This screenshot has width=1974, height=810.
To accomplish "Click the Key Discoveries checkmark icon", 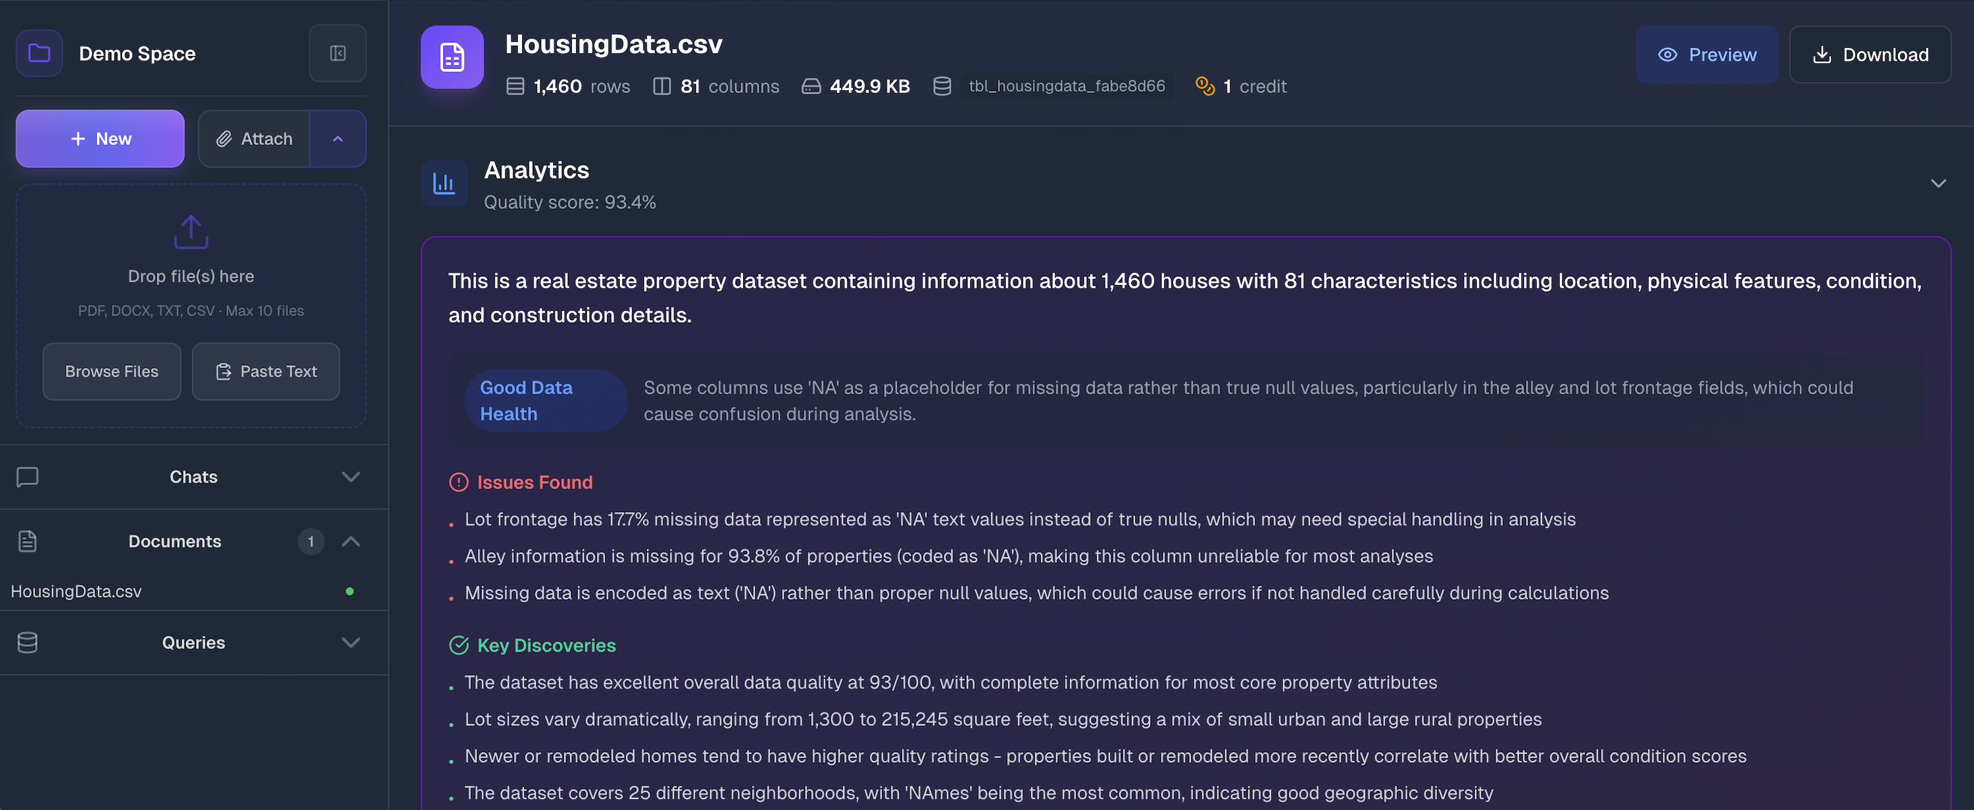I will click(x=458, y=646).
